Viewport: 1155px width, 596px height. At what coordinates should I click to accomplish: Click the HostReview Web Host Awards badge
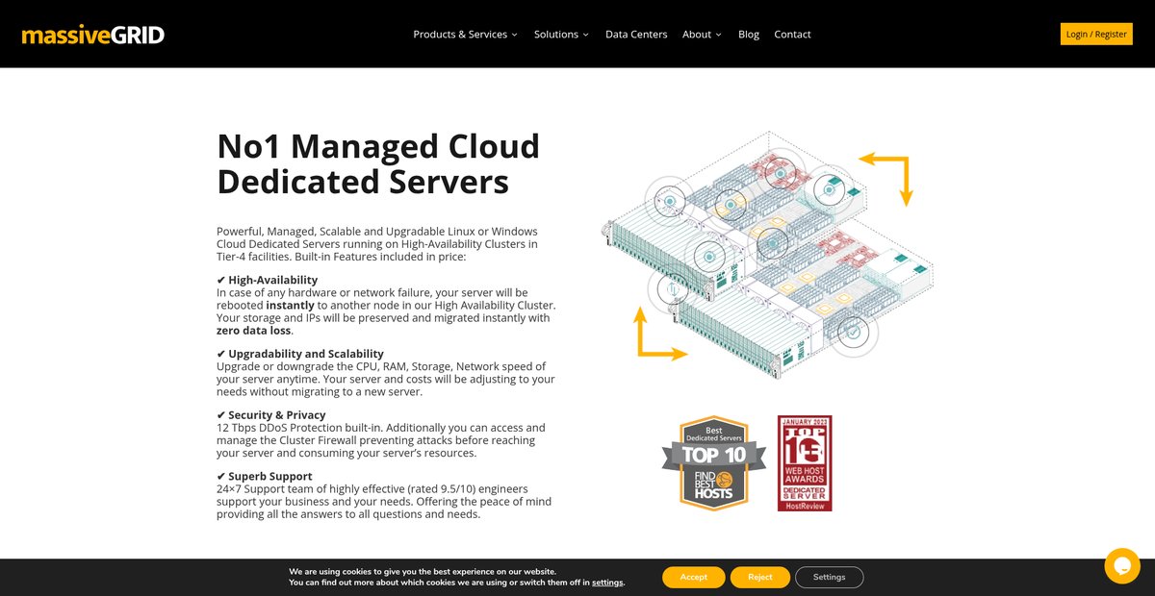coord(805,463)
